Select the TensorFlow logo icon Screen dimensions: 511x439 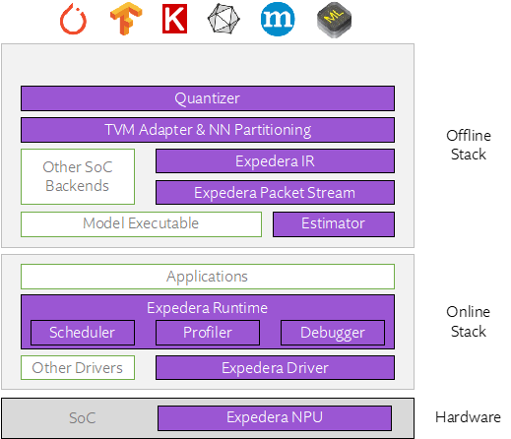(126, 19)
